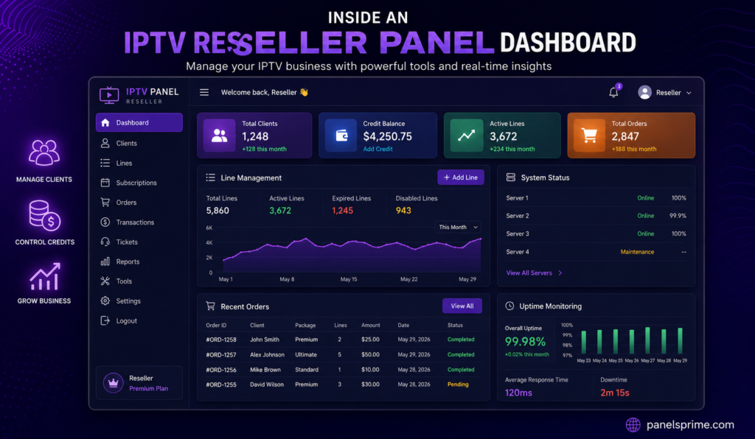Image resolution: width=755 pixels, height=439 pixels.
Task: Click the Reports bar-chart icon in sidebar
Action: [x=105, y=261]
